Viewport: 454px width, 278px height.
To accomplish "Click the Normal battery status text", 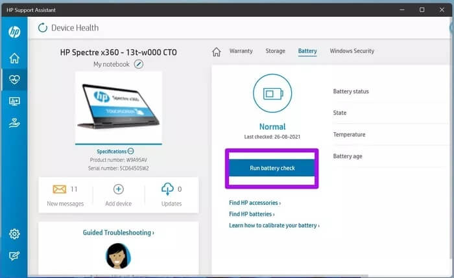I will 272,127.
